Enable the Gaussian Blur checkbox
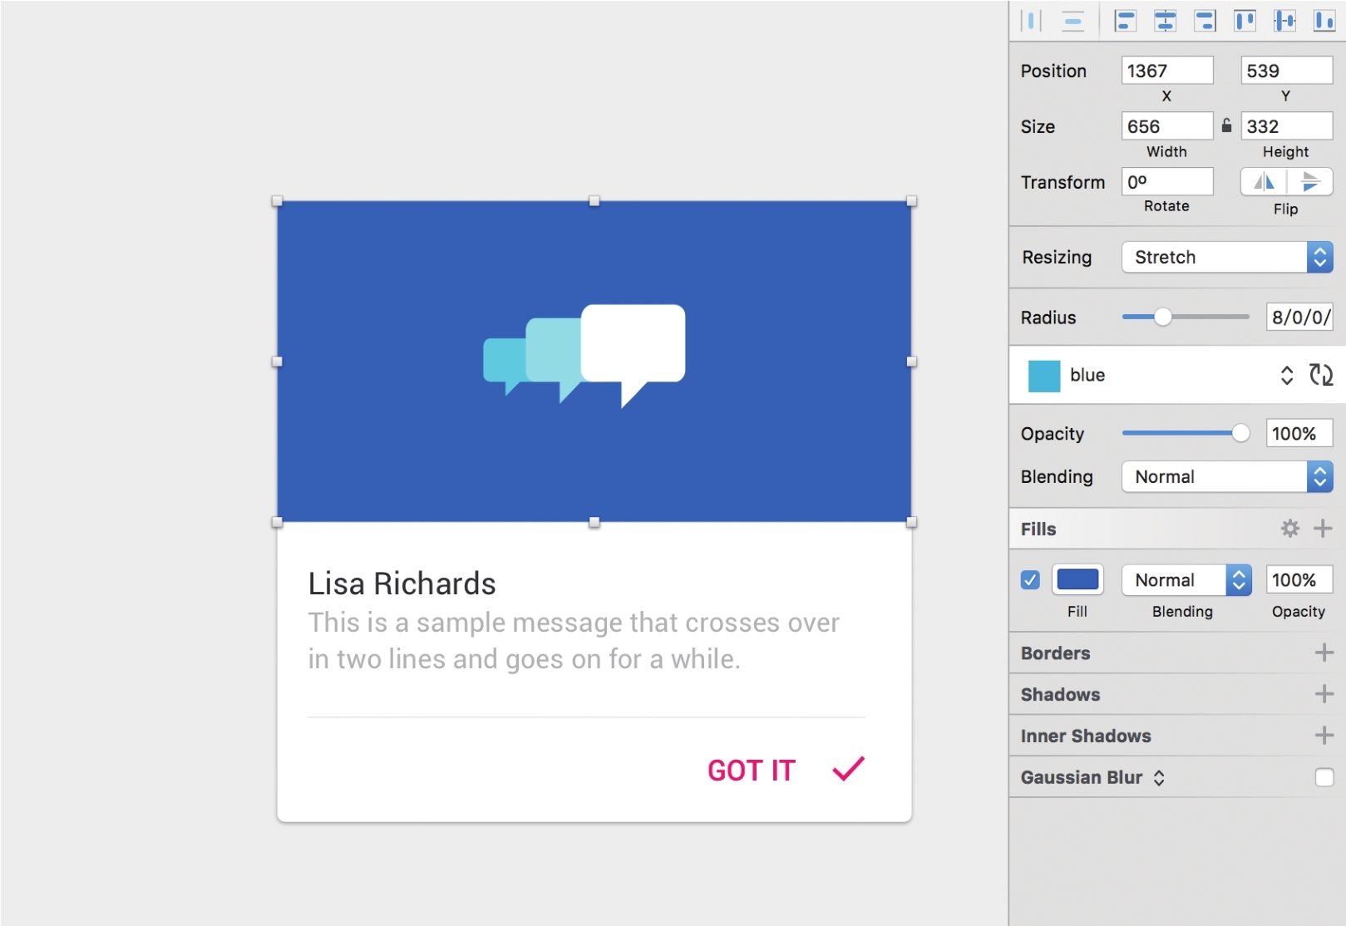The image size is (1346, 926). [1324, 777]
